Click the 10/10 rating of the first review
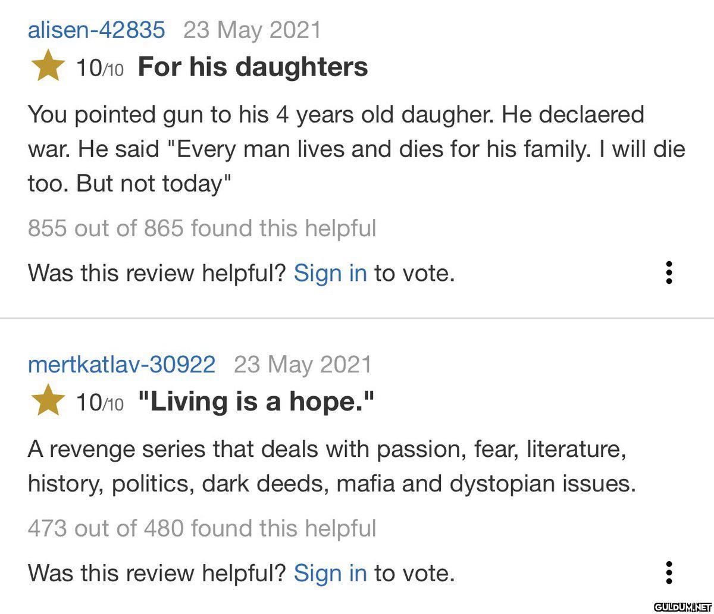 100,69
